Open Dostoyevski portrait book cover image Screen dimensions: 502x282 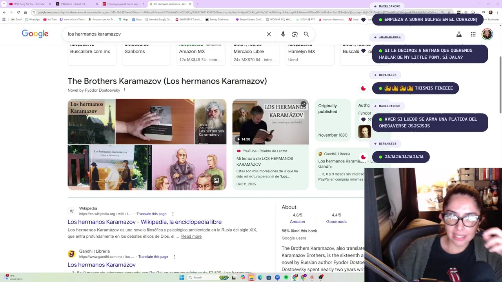click(211, 121)
